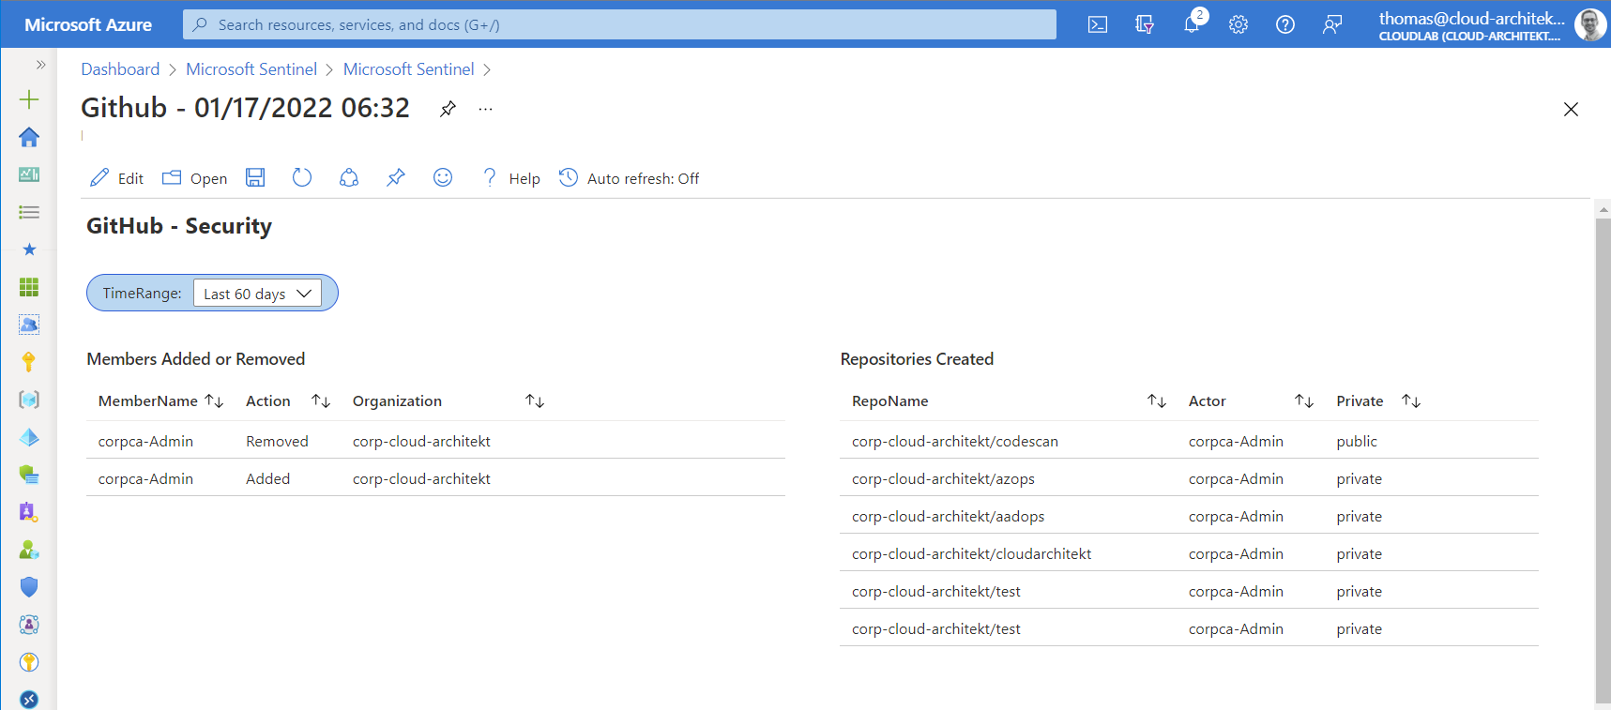Open All resources grid icon in sidebar
This screenshot has width=1611, height=710.
(x=29, y=287)
